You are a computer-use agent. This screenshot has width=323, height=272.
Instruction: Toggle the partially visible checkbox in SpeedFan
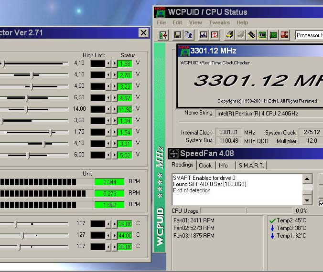[x=321, y=203]
